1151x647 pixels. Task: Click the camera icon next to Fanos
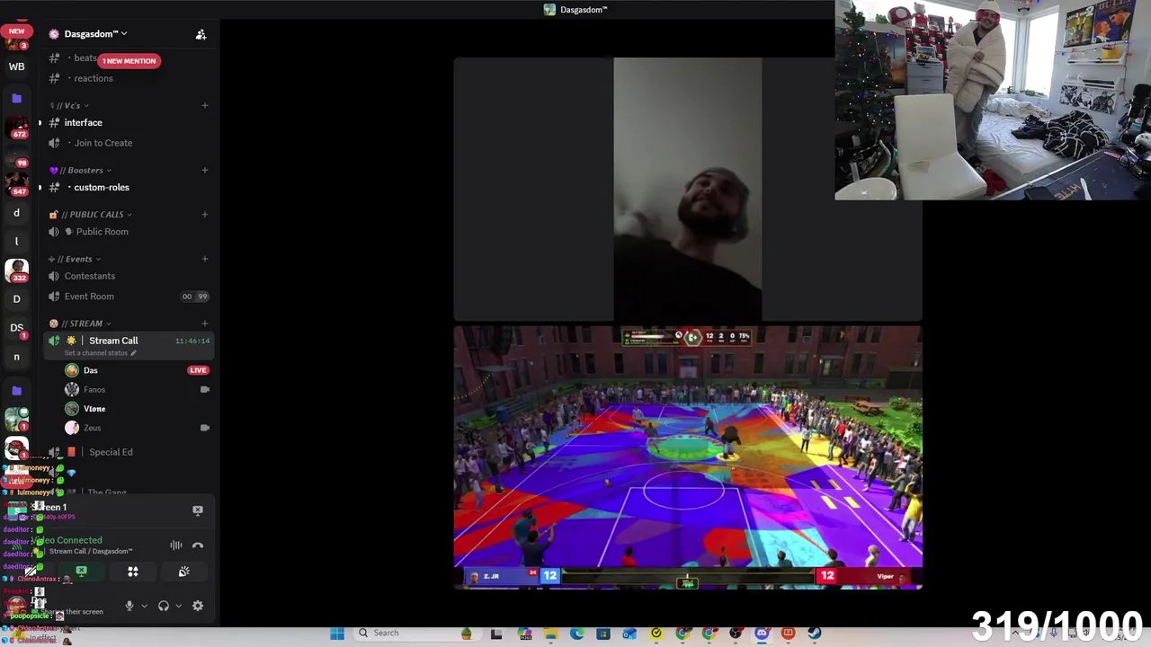click(x=204, y=390)
